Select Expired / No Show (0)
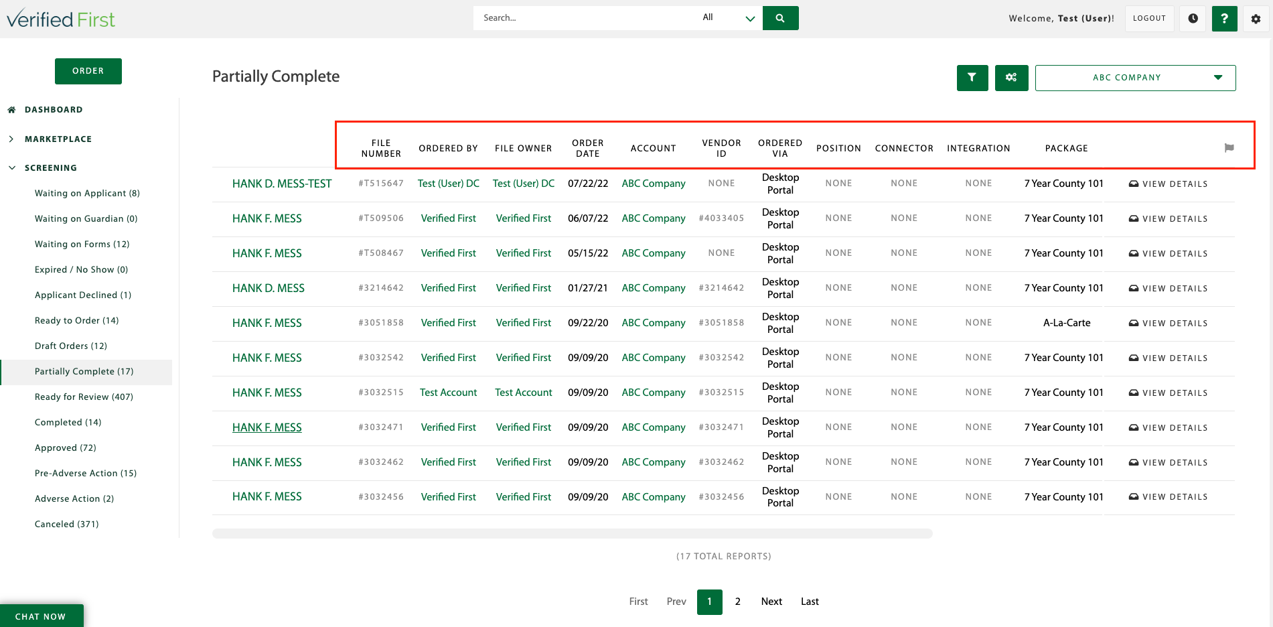Screen dimensions: 1273x627 pos(81,270)
